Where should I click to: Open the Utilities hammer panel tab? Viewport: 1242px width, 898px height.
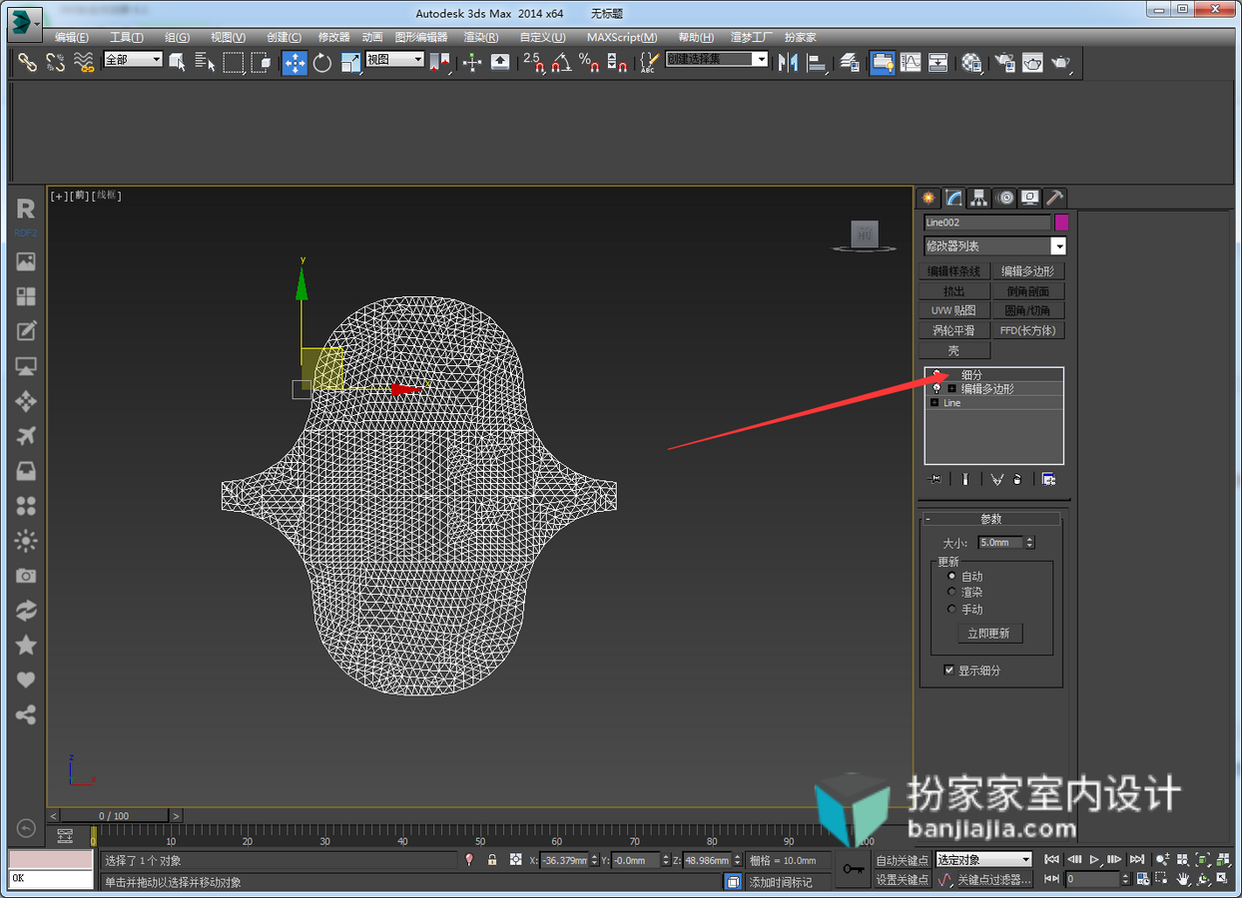[x=1055, y=198]
